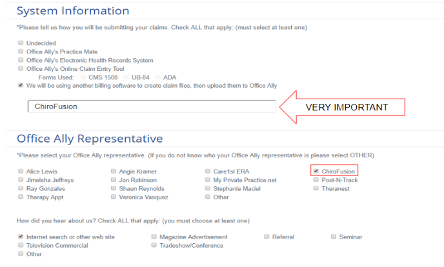Screen dimensions: 444x267
Task: Click the Office Ally Representative heading
Action: [90, 139]
